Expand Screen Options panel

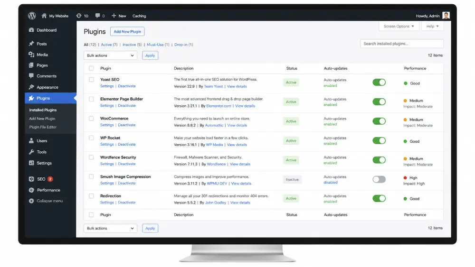(x=399, y=26)
